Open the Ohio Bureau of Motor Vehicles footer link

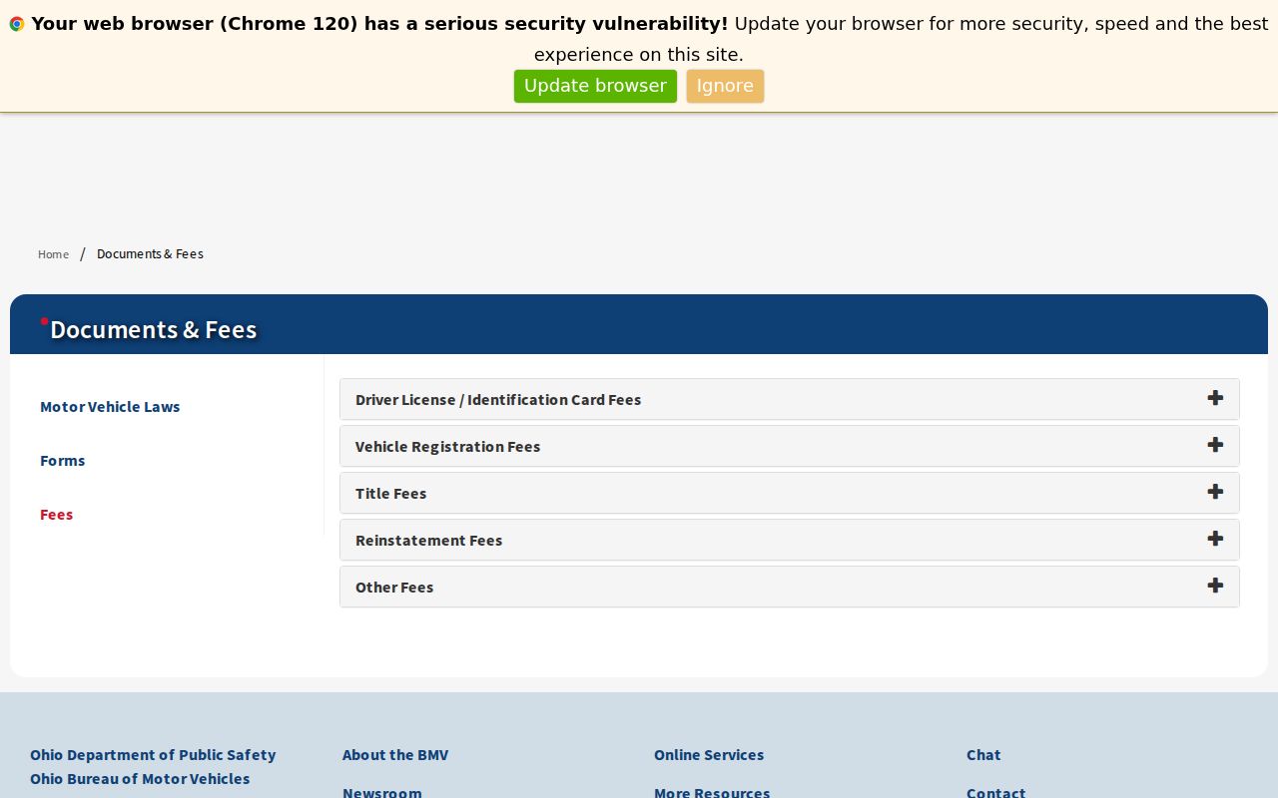[140, 779]
